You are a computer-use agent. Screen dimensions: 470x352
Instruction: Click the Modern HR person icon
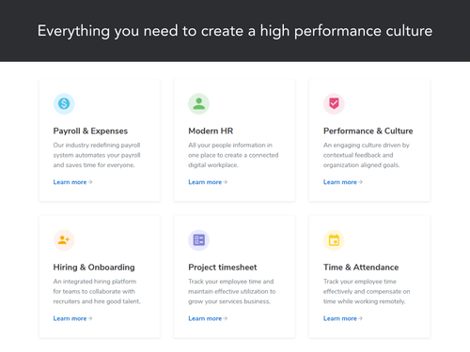tap(199, 103)
